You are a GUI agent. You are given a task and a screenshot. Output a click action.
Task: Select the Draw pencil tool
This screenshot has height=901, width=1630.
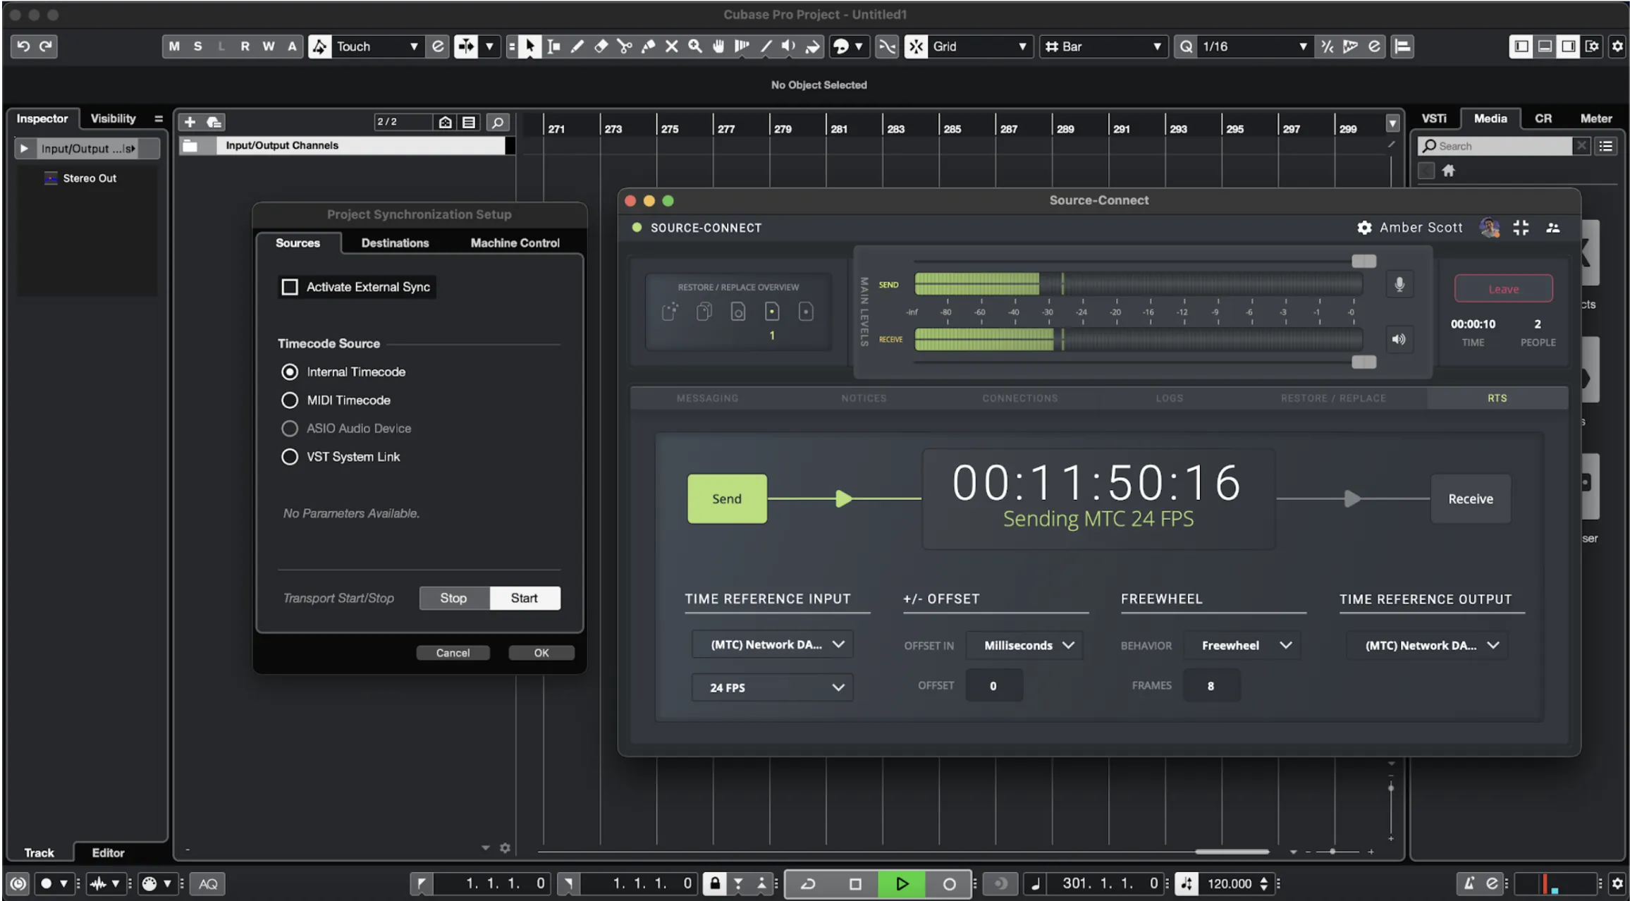point(577,47)
